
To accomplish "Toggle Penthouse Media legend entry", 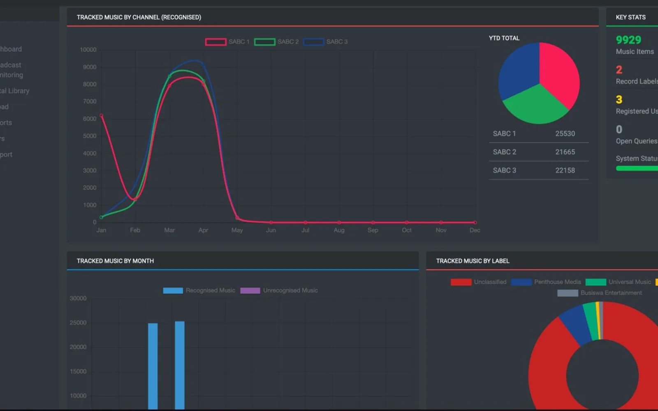I will click(546, 282).
